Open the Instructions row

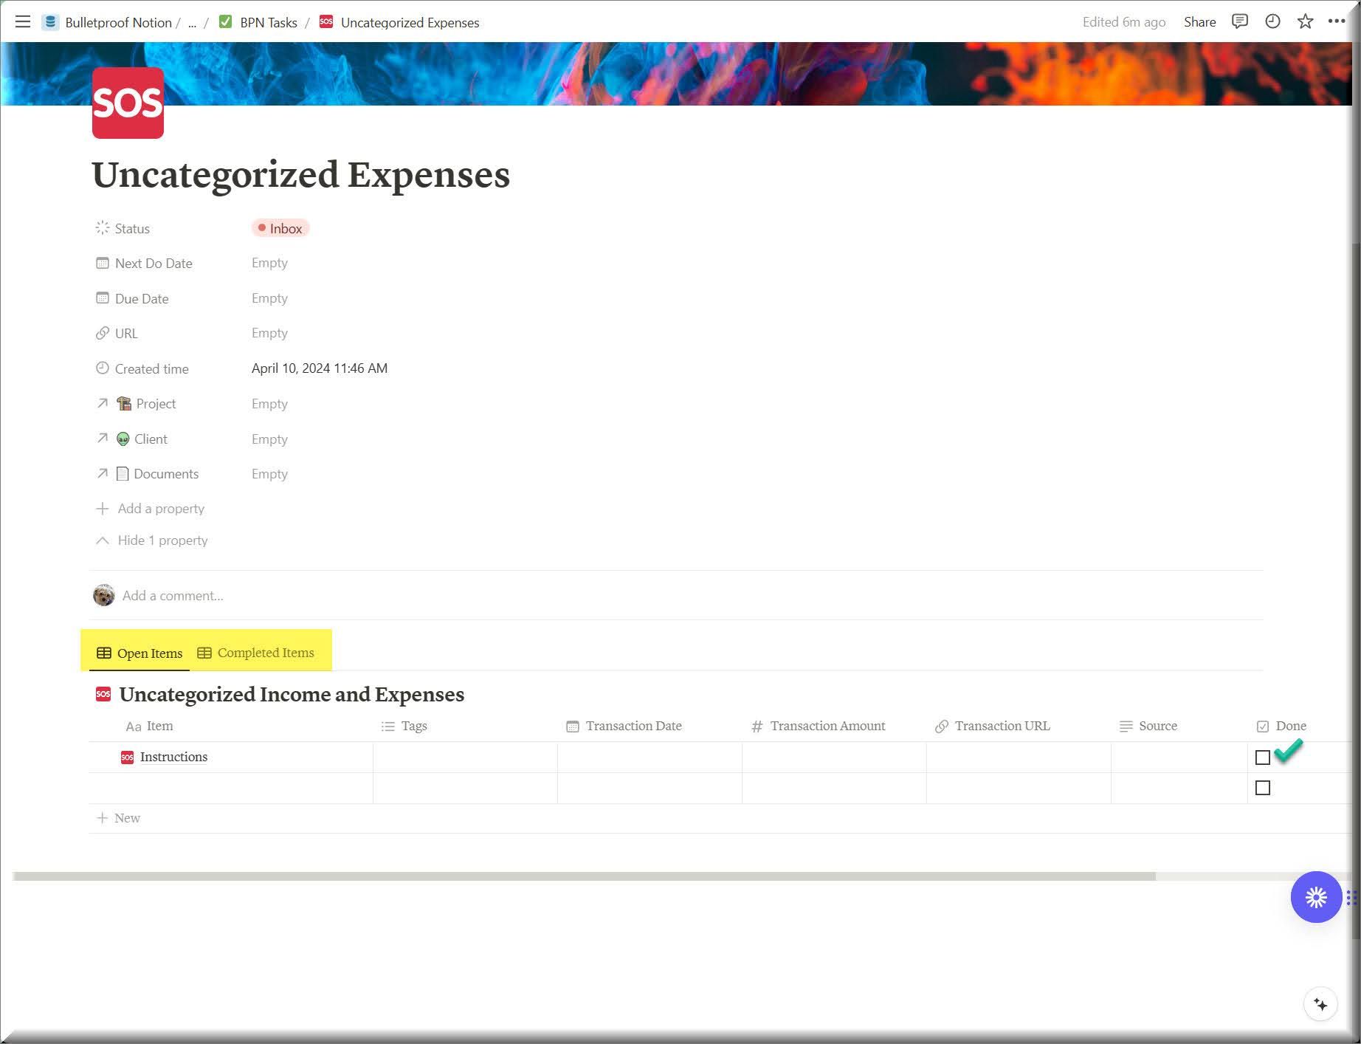[x=173, y=758]
